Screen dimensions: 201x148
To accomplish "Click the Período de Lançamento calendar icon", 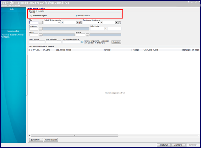I will coord(80,23).
